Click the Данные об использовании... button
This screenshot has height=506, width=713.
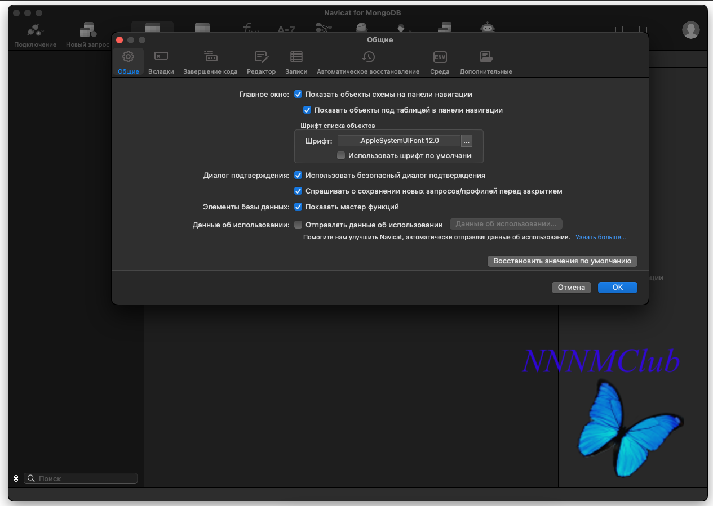(x=506, y=224)
